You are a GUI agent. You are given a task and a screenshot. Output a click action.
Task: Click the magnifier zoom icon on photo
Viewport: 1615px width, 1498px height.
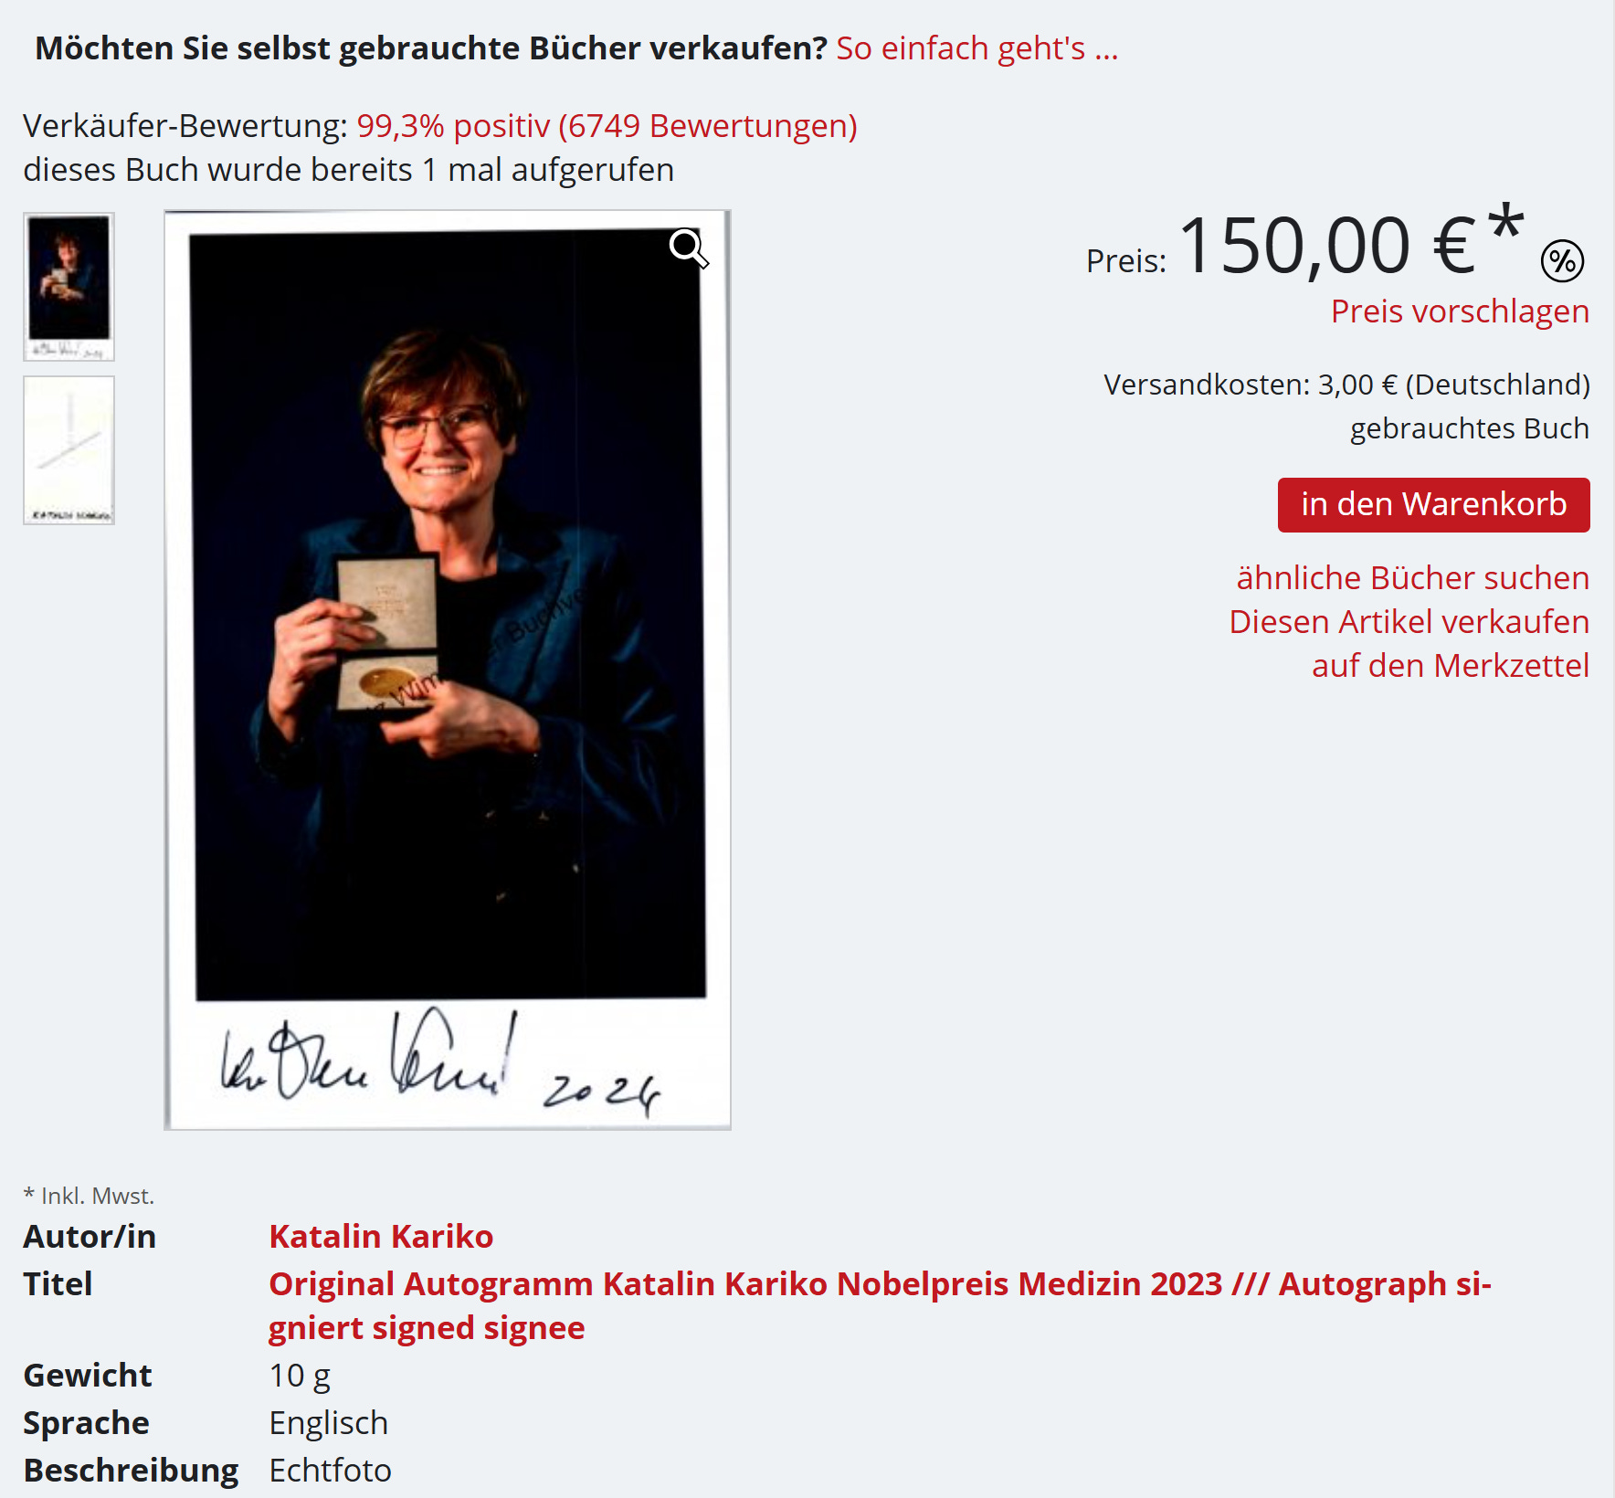point(689,249)
